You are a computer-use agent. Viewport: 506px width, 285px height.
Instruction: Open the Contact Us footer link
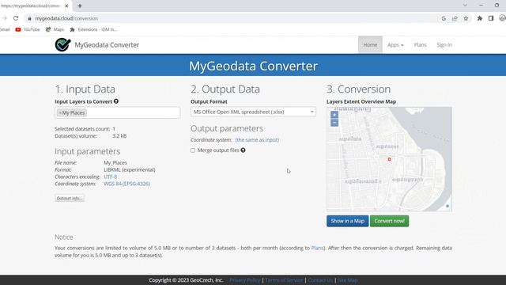[320, 280]
